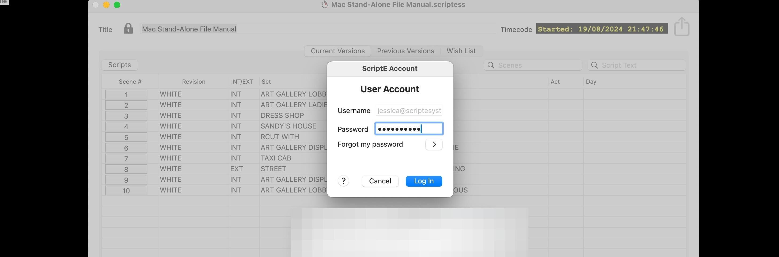This screenshot has height=257, width=779.
Task: Switch to the Previous Versions tab
Action: coord(405,51)
